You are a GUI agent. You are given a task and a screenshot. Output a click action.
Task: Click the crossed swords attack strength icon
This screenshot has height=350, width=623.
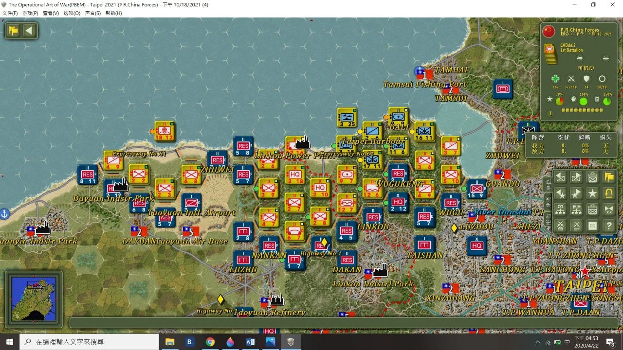(571, 79)
